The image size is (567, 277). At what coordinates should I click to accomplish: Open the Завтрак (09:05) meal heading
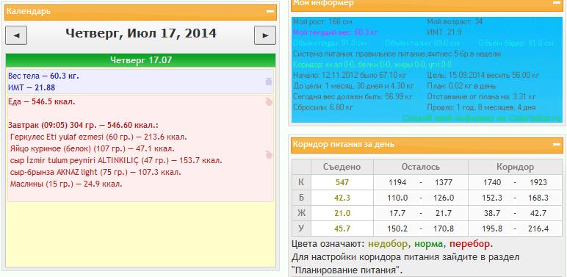84,126
